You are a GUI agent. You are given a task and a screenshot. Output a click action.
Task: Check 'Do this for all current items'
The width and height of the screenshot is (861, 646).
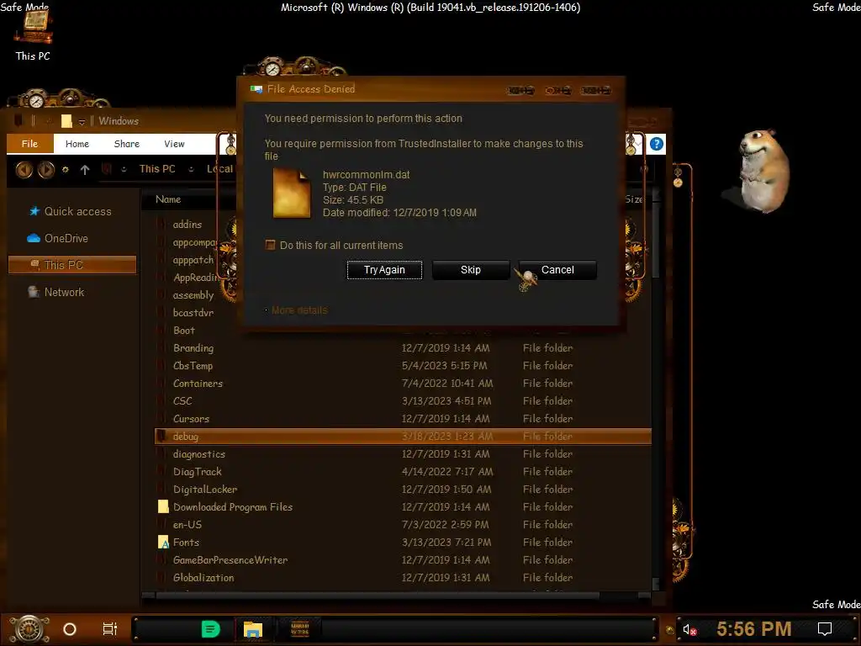[270, 245]
